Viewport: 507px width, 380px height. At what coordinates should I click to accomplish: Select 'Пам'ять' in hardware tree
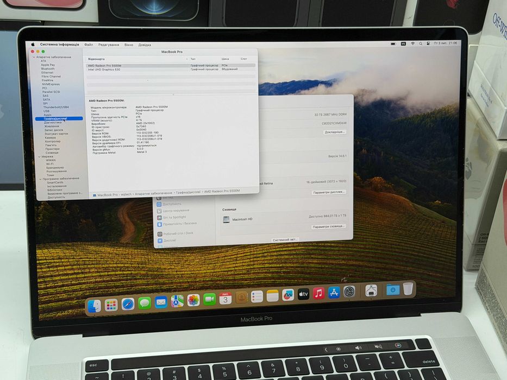tap(51, 145)
